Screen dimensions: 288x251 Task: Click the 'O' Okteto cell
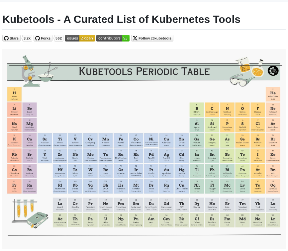pyautogui.click(x=242, y=110)
